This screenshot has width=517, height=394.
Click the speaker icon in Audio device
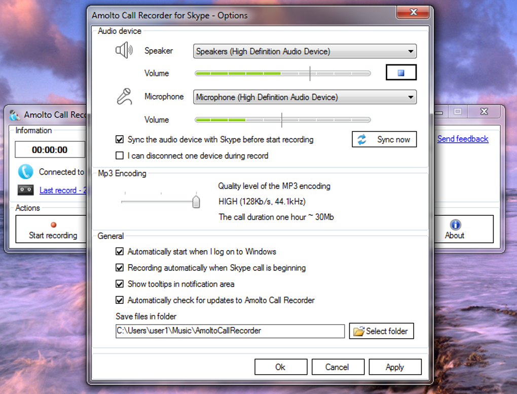coord(124,51)
